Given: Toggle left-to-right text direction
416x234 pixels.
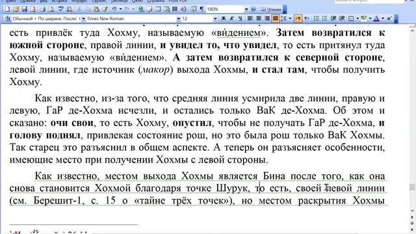Looking at the screenshot, I should point(298,18).
